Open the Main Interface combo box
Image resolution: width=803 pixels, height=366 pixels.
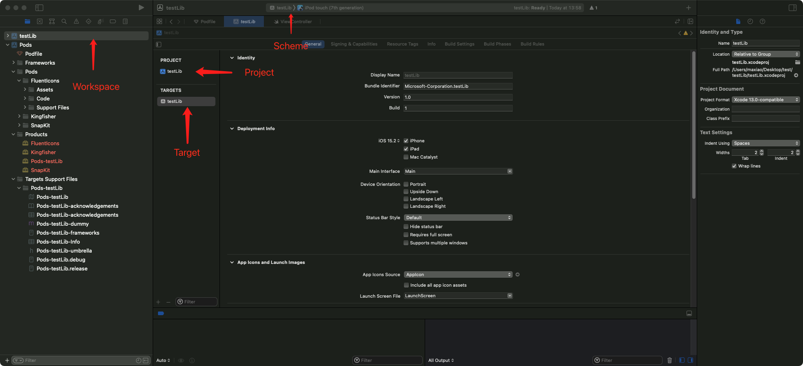click(458, 171)
